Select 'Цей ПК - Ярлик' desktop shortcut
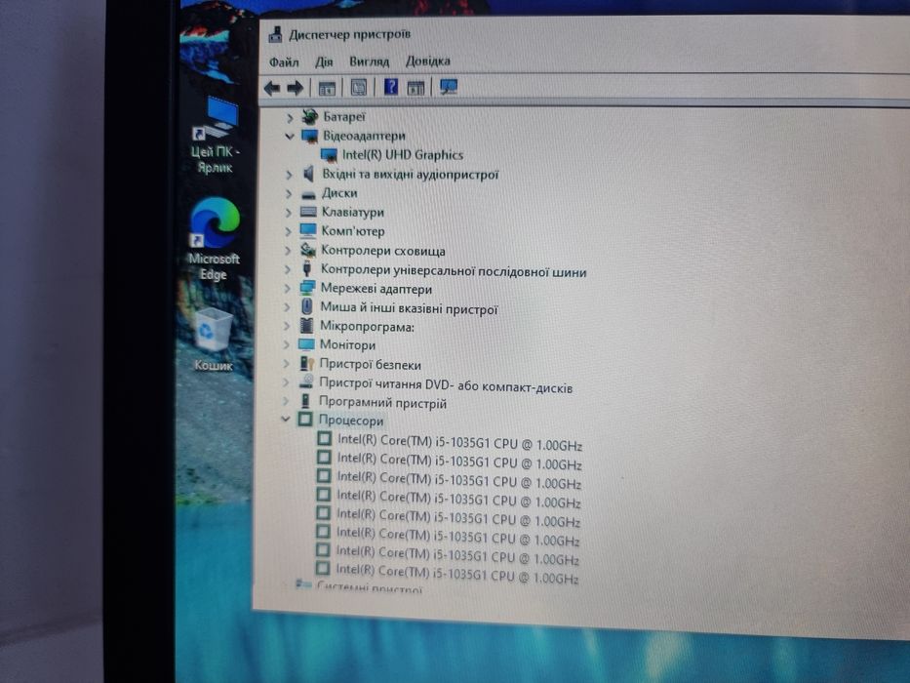 pyautogui.click(x=216, y=135)
